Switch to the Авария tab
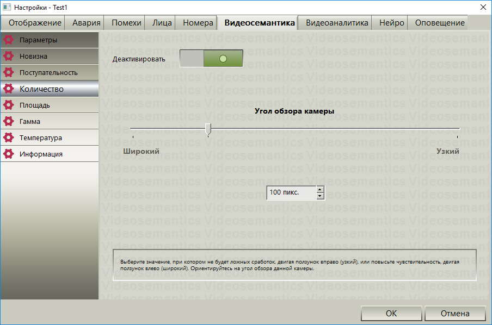 click(x=84, y=23)
